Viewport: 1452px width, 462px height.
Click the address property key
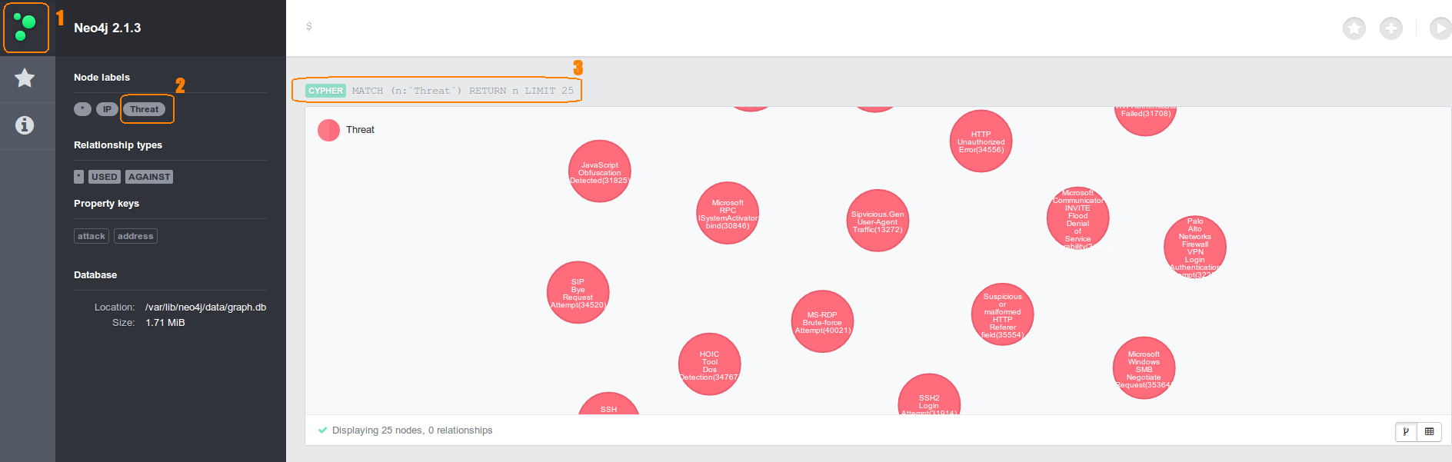135,236
